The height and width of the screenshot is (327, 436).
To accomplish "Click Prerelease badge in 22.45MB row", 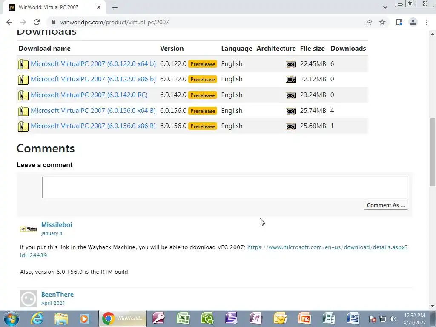I will (x=203, y=64).
